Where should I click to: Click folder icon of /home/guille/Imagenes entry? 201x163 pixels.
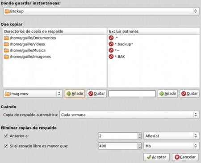tap(6, 56)
